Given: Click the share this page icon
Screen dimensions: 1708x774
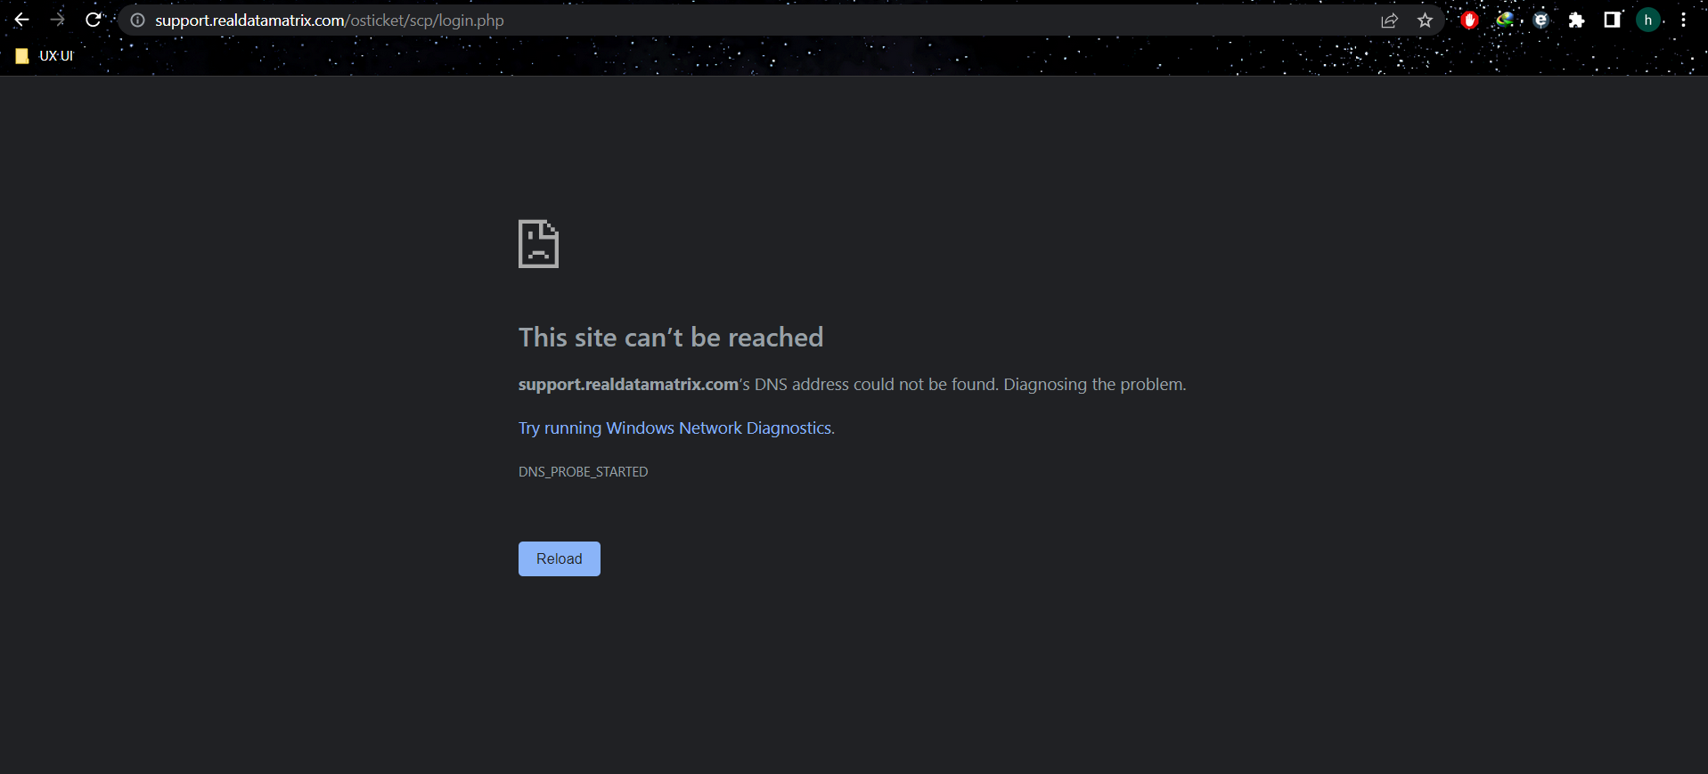Looking at the screenshot, I should pos(1389,20).
